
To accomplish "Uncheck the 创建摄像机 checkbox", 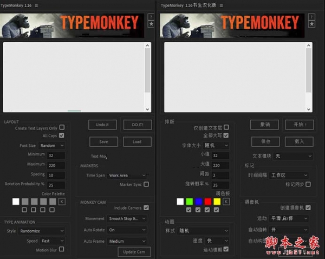I will (x=308, y=208).
